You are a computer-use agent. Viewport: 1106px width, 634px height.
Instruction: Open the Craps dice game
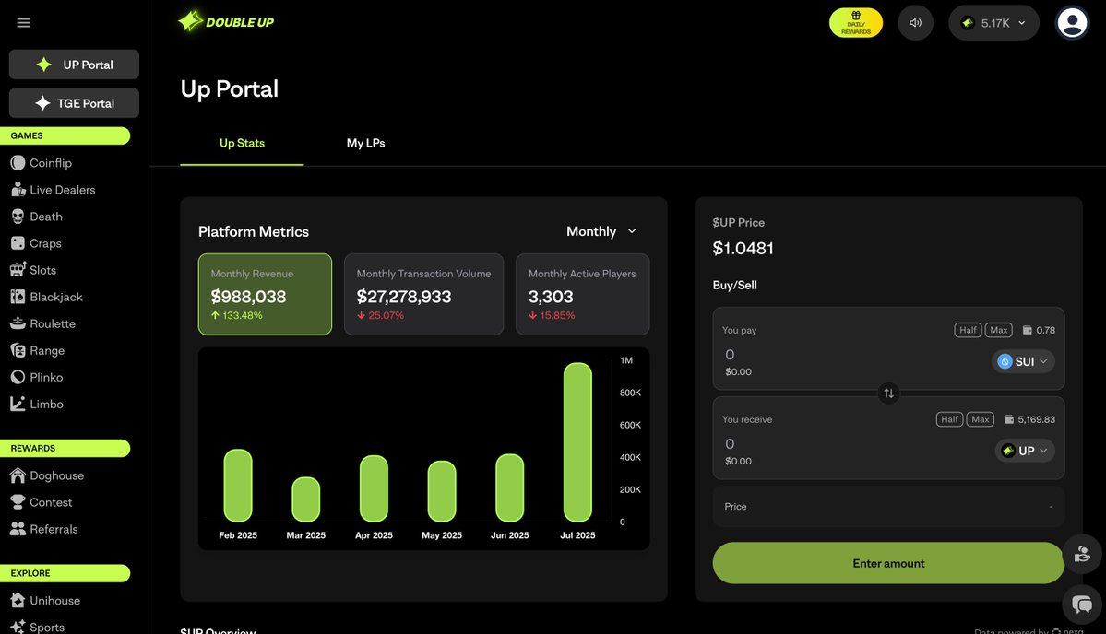pyautogui.click(x=36, y=243)
